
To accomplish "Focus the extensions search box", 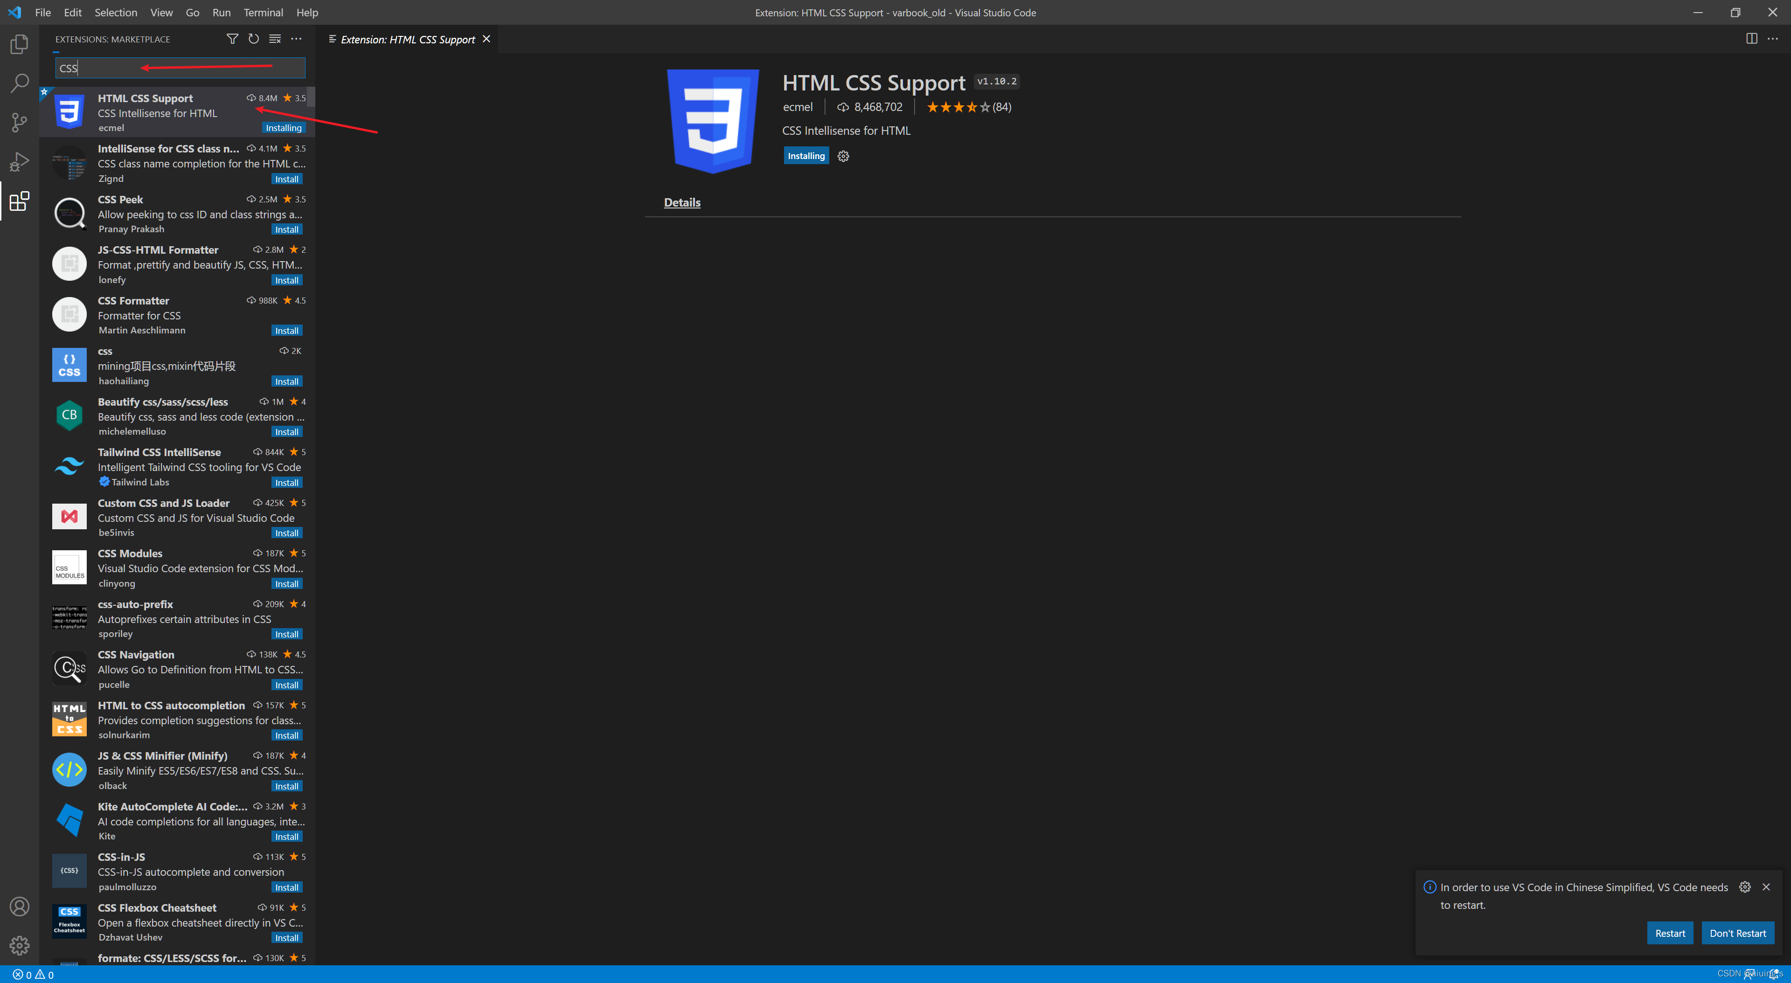I will point(180,68).
